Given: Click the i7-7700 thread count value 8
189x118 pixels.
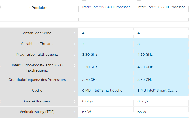Looking at the screenshot, I should tap(138, 44).
